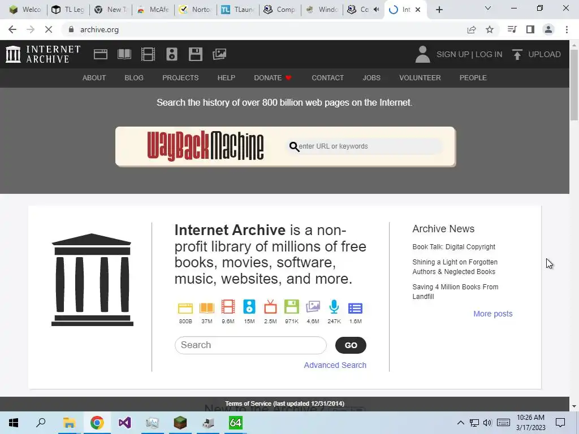The width and height of the screenshot is (579, 434).
Task: Open the DONATE menu item
Action: [273, 78]
